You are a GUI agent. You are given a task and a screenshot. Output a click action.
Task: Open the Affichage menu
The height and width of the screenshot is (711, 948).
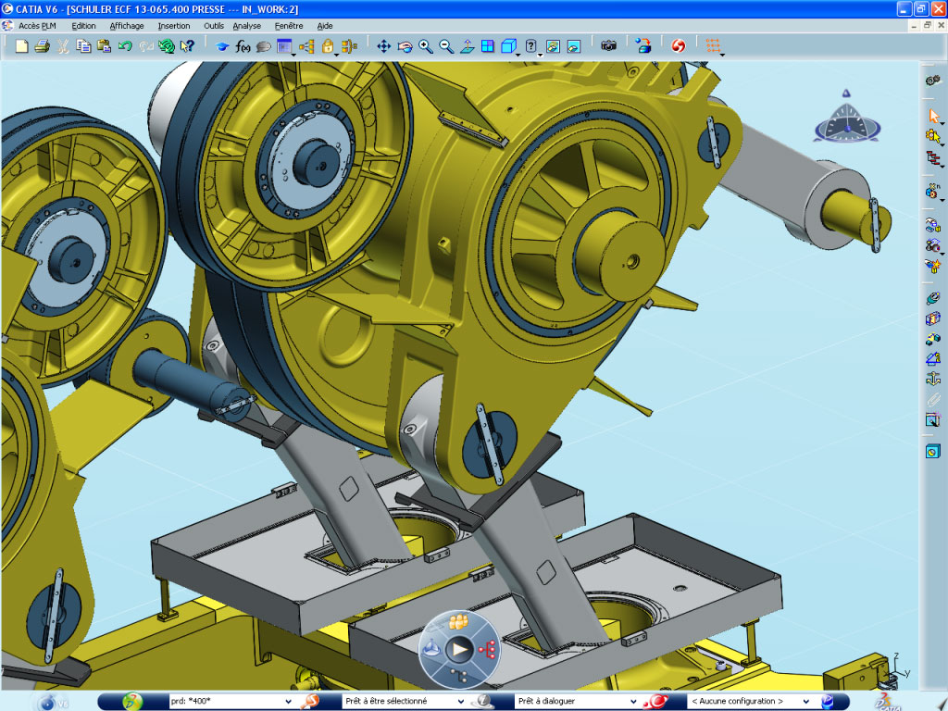click(x=126, y=26)
